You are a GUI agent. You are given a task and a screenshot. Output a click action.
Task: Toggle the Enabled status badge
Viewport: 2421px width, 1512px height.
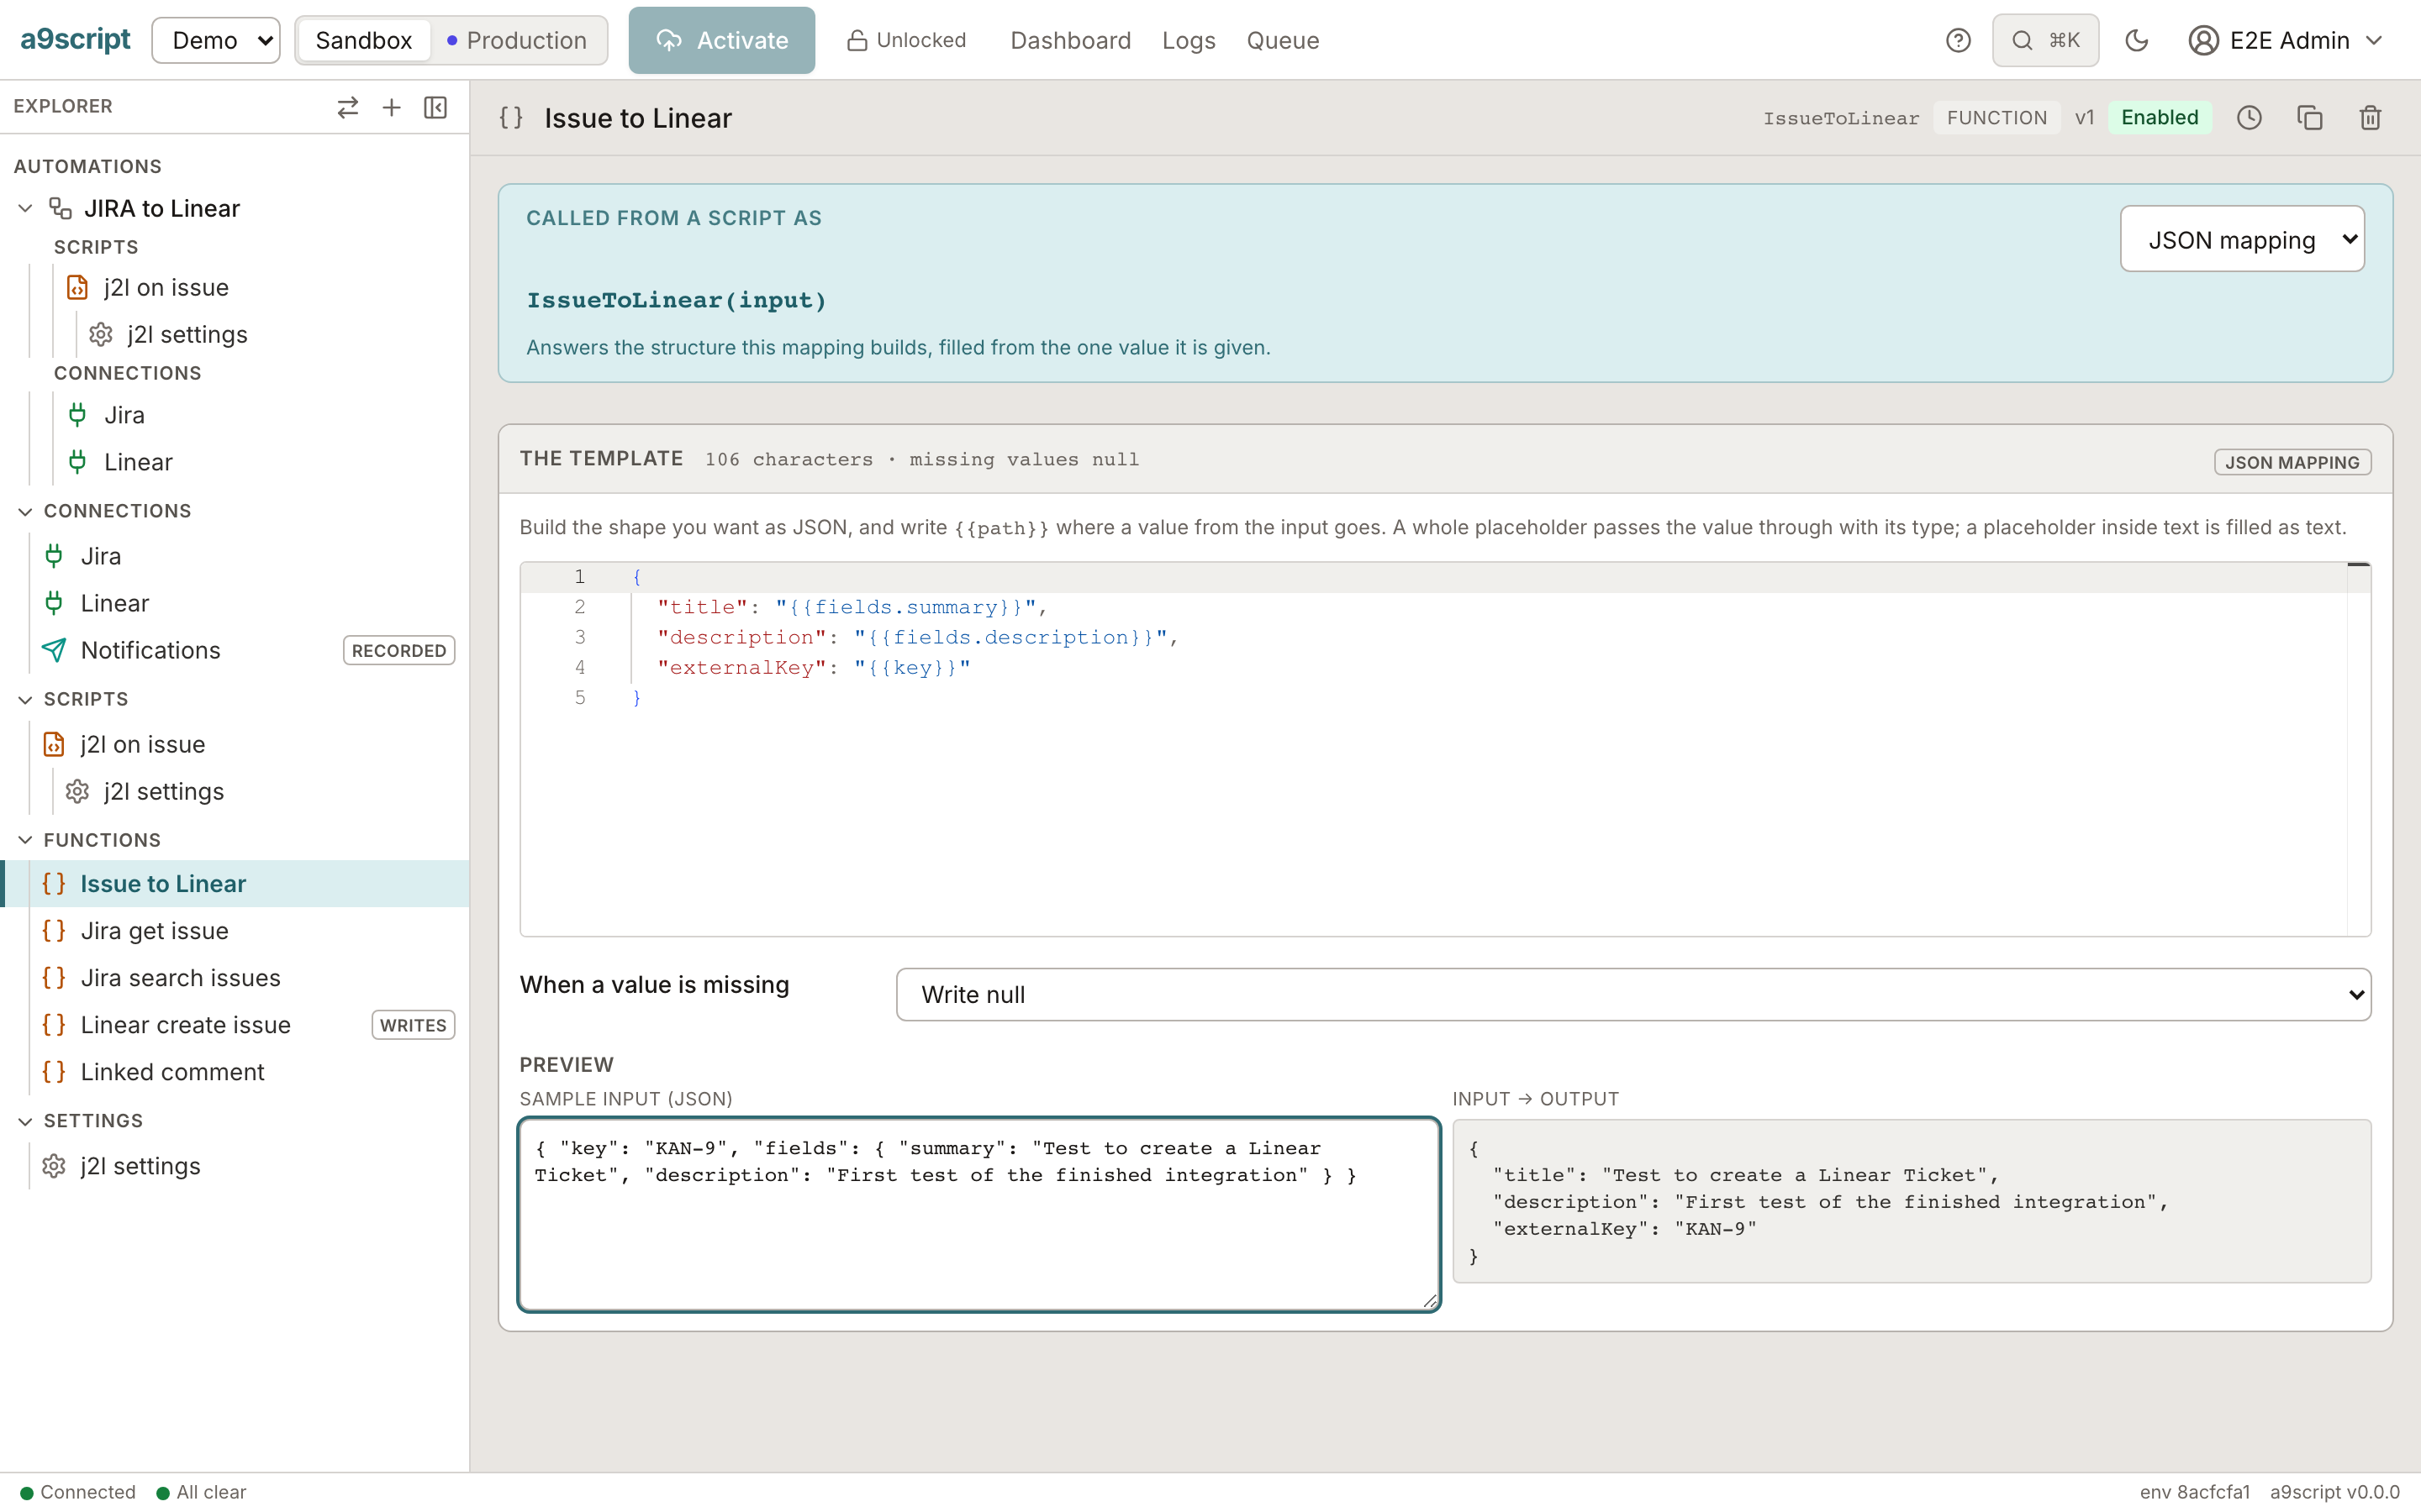tap(2159, 118)
